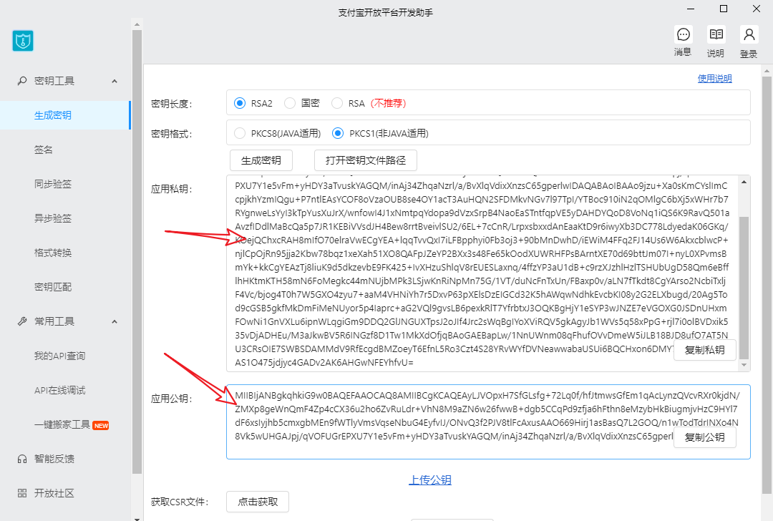Collapse the 常用工具 section chevron
The height and width of the screenshot is (521, 773).
(x=115, y=321)
